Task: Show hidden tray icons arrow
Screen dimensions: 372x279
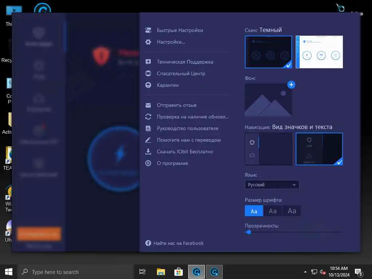Action: coord(305,272)
